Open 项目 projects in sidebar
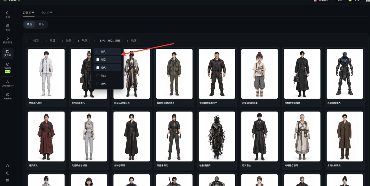The height and width of the screenshot is (186, 370). pos(8,27)
